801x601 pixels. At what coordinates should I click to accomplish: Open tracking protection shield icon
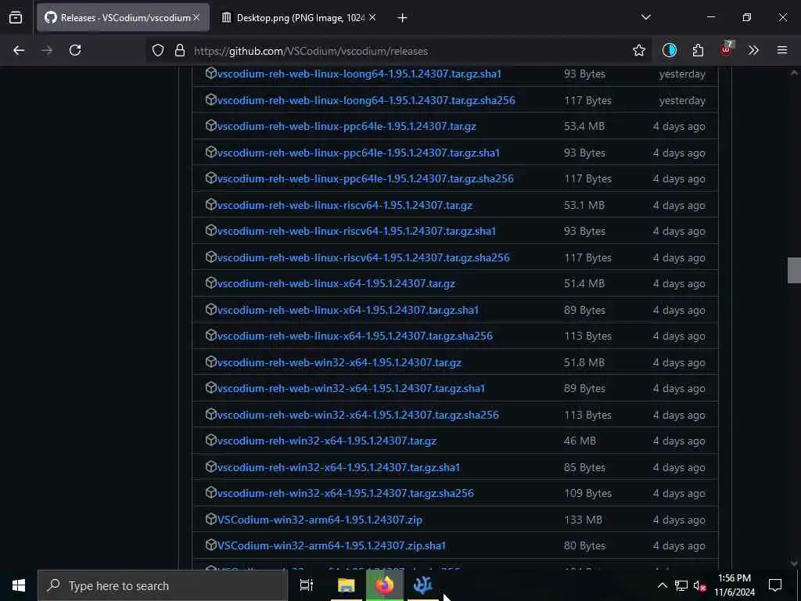pyautogui.click(x=158, y=51)
